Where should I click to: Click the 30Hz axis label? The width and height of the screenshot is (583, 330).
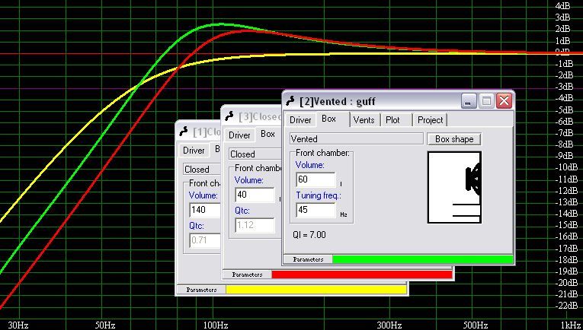[x=18, y=325]
